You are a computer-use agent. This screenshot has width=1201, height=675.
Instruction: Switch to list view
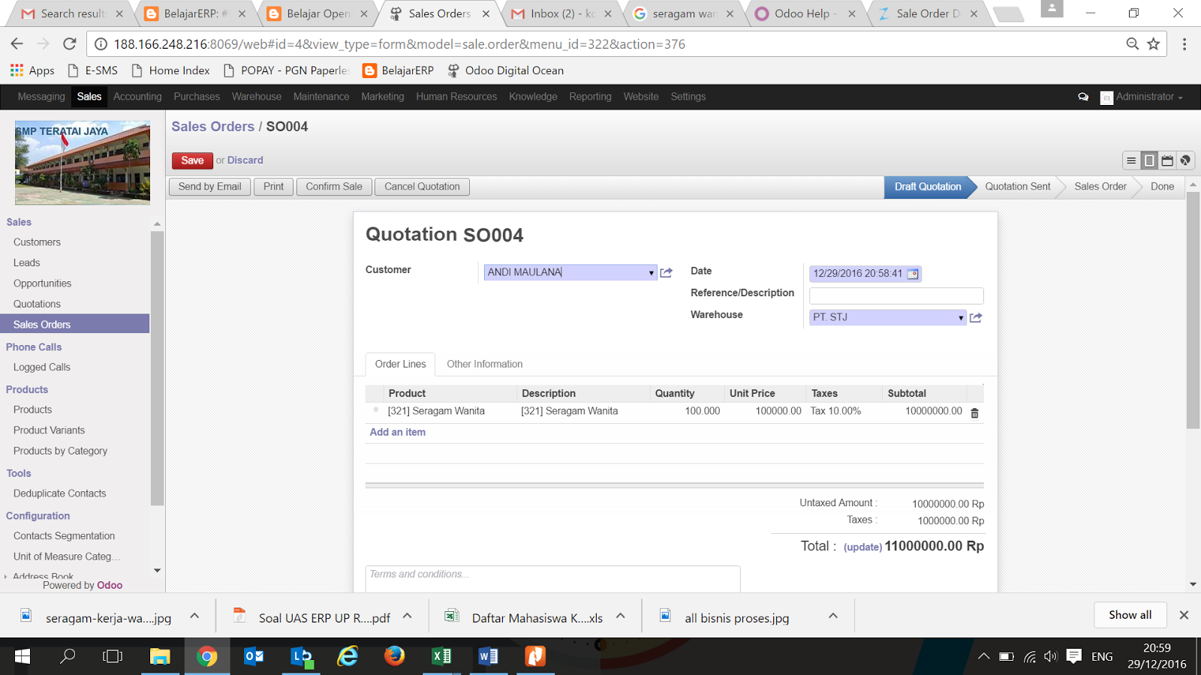[1131, 160]
